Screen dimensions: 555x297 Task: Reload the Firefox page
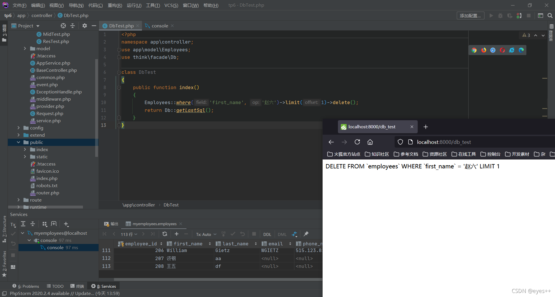(357, 142)
